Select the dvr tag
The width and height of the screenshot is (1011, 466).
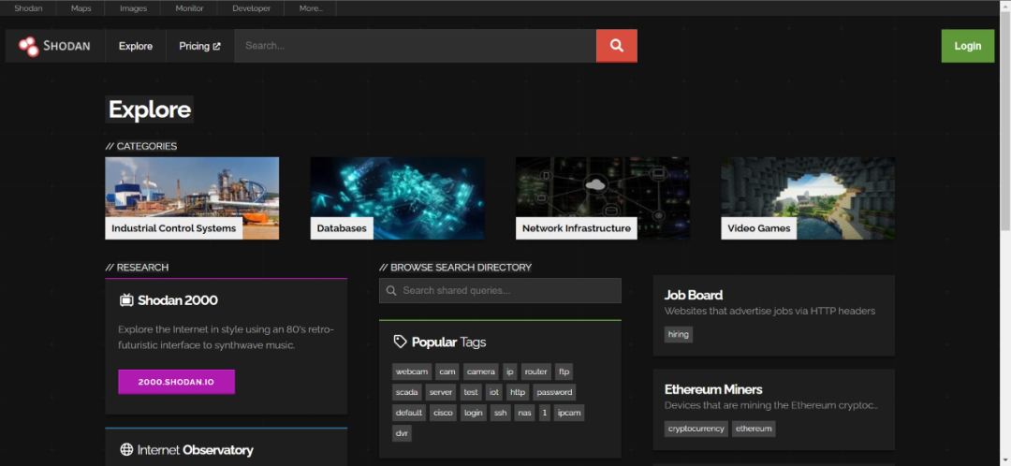402,433
